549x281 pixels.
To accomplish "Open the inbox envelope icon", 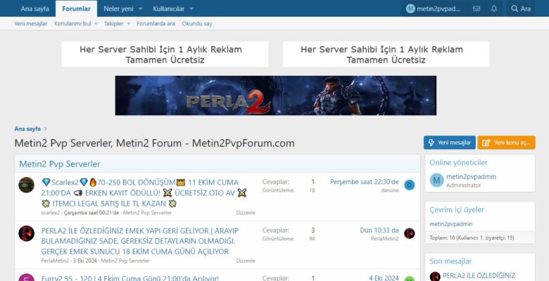I will click(x=477, y=8).
